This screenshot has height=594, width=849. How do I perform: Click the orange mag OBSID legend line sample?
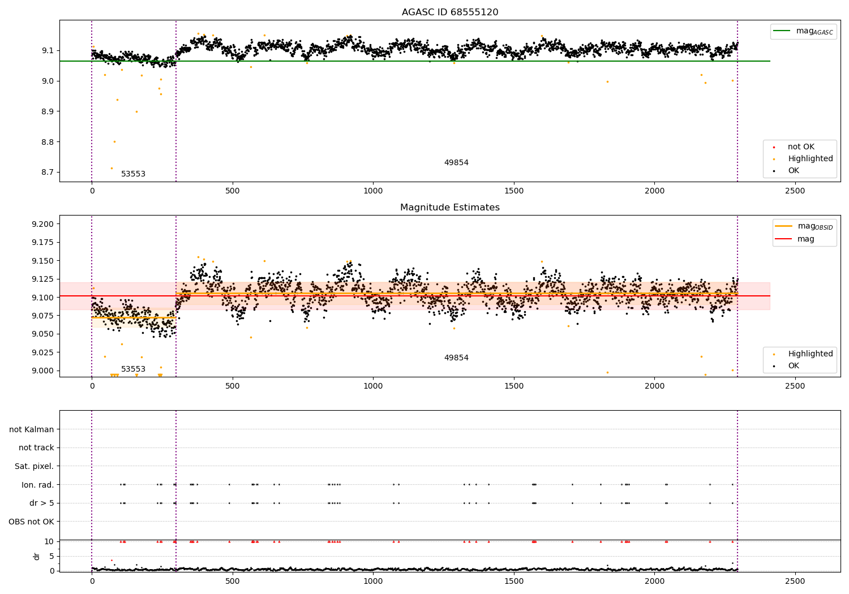pyautogui.click(x=784, y=226)
